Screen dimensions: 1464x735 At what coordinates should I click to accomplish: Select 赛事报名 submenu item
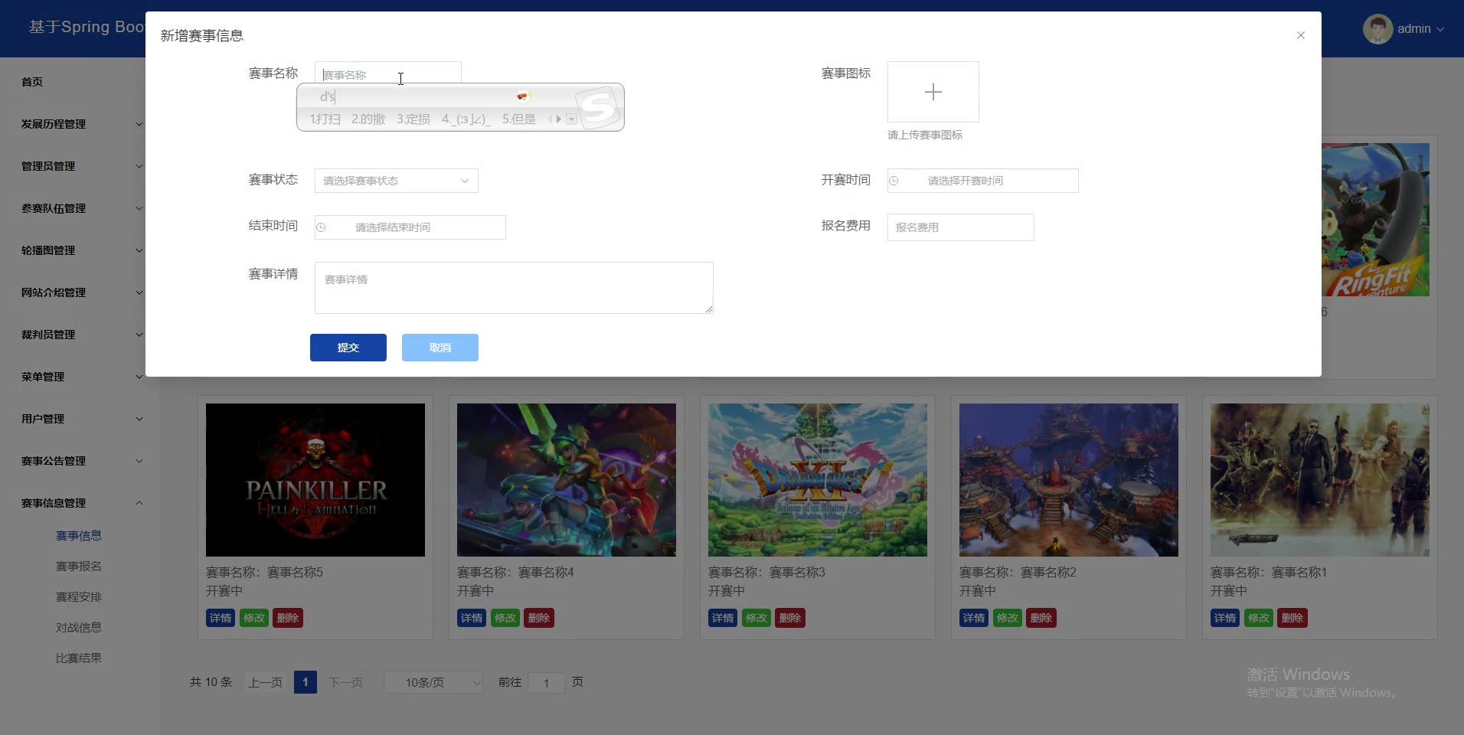point(79,567)
